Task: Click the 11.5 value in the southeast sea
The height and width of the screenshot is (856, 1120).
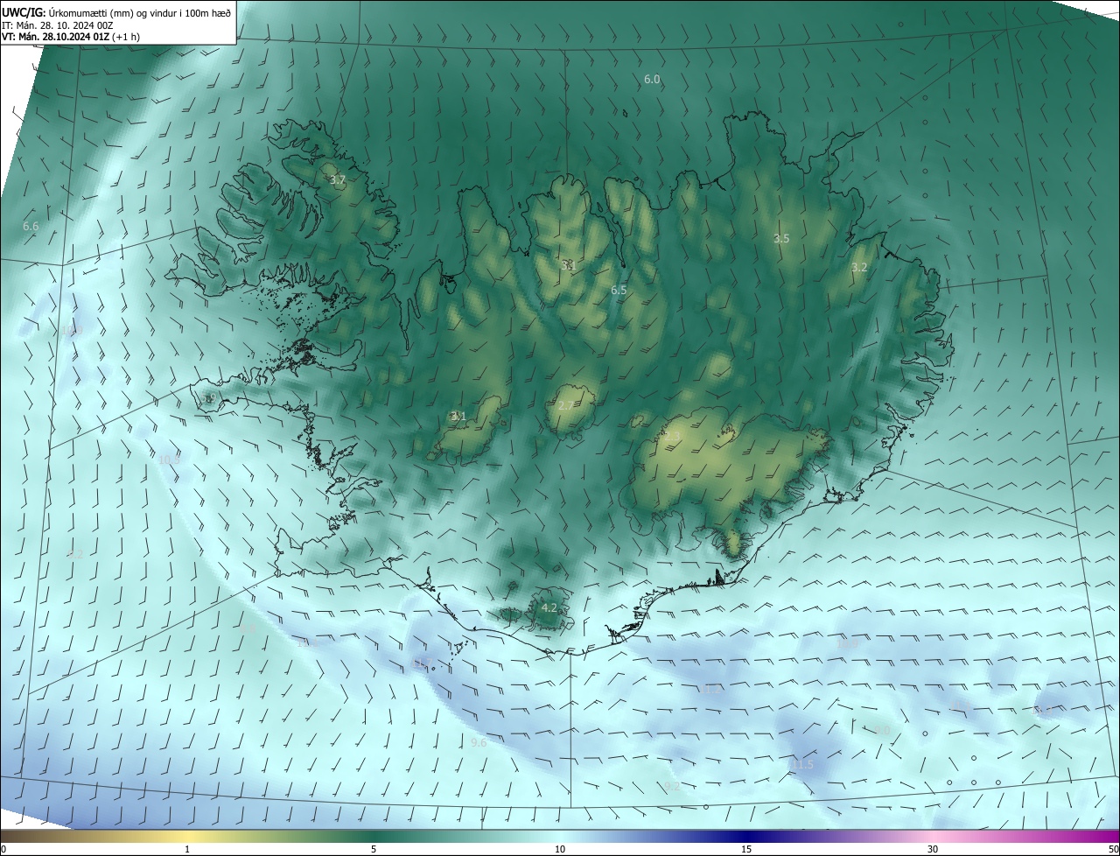Action: coord(801,766)
